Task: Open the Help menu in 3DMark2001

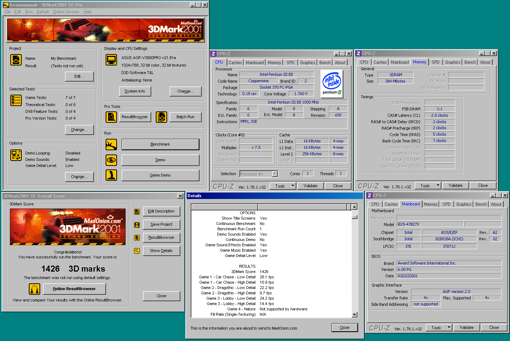Action: click(87, 12)
